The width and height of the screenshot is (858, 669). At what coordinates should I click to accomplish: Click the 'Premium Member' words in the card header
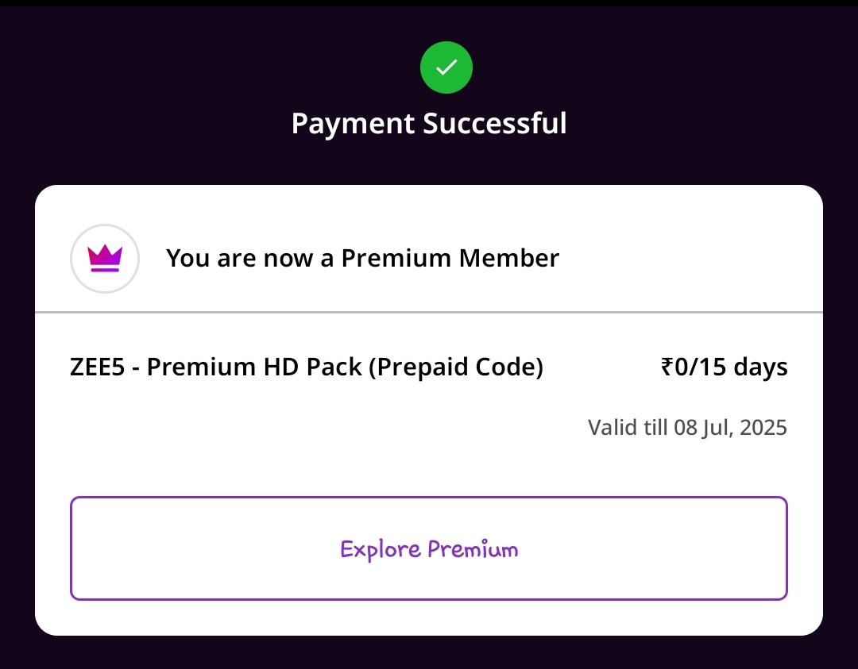tap(450, 259)
